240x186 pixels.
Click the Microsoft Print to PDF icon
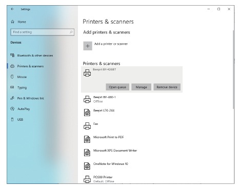[87, 139]
